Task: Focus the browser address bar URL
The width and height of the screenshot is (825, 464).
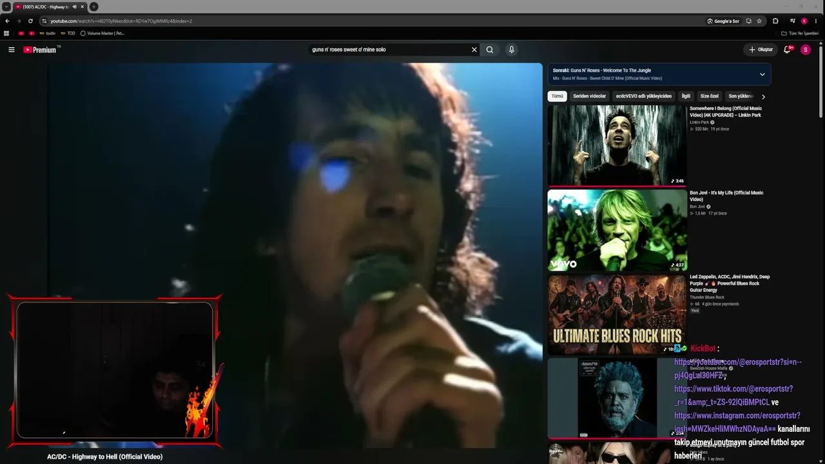Action: coord(121,21)
